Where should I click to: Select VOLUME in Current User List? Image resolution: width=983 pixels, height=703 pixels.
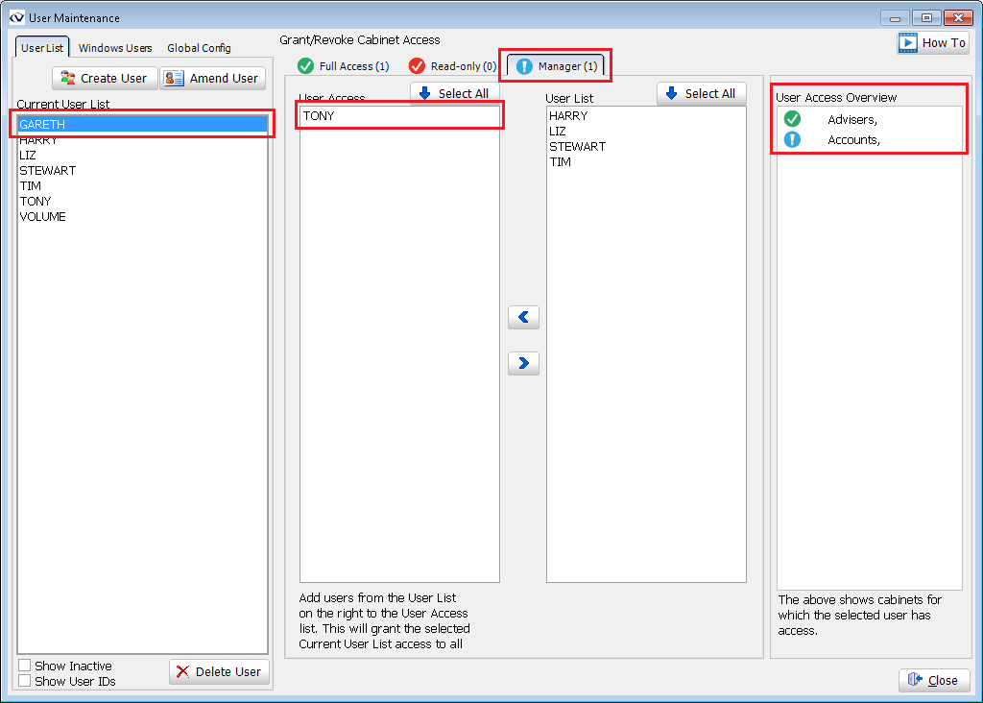pyautogui.click(x=142, y=216)
